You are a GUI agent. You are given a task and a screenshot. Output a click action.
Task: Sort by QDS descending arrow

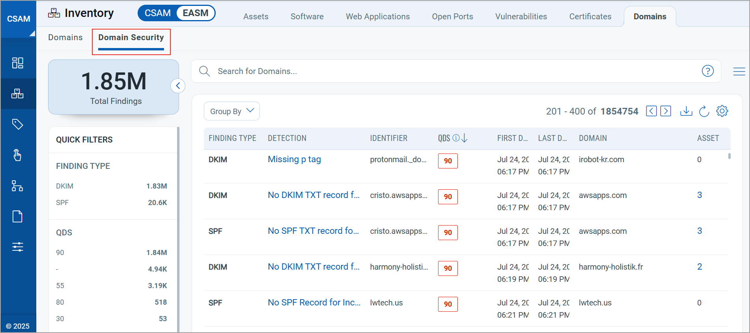click(465, 138)
